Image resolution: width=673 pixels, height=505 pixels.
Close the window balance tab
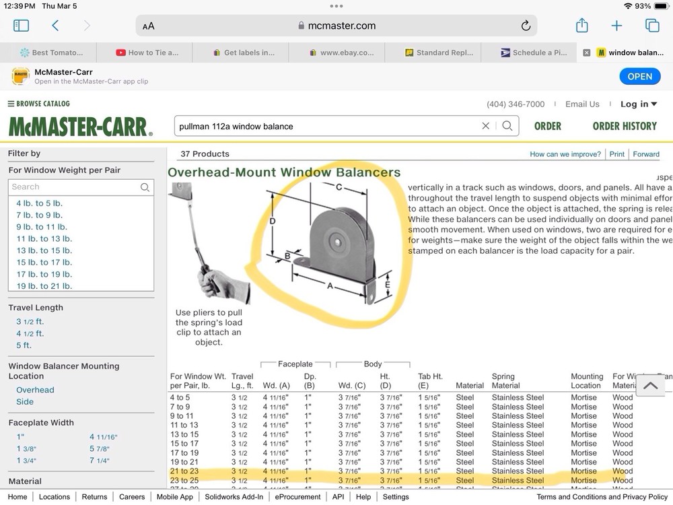(x=586, y=53)
